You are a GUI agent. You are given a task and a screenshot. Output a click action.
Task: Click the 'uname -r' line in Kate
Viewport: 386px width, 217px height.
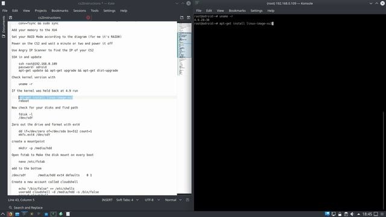pos(25,84)
